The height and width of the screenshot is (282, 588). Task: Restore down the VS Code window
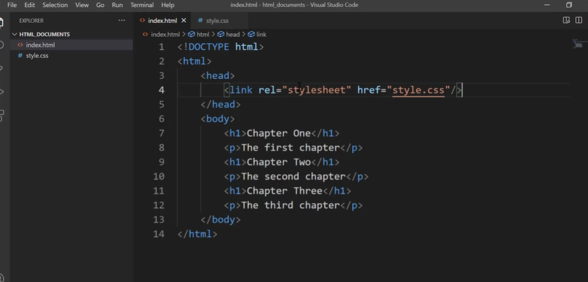569,5
